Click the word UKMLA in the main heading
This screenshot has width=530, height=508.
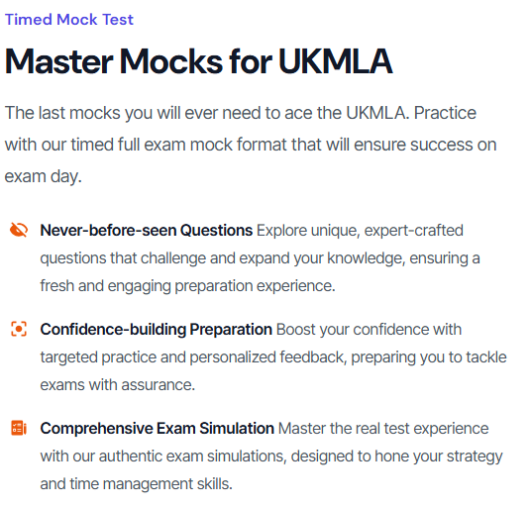[x=335, y=61]
